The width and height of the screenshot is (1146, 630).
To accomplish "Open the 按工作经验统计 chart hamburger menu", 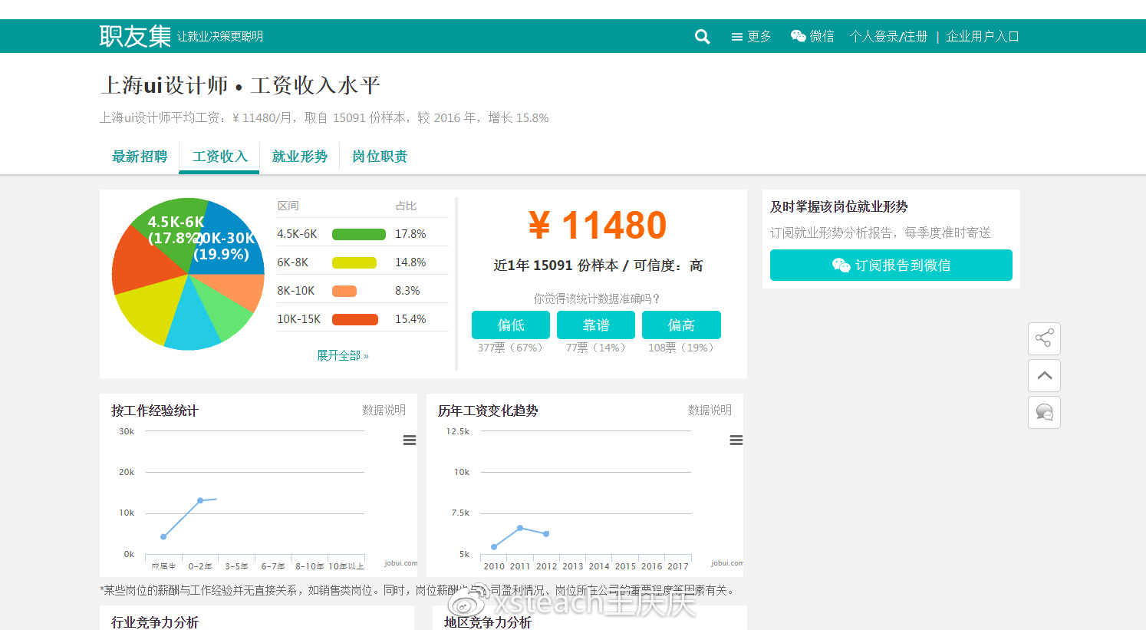I will tap(410, 440).
